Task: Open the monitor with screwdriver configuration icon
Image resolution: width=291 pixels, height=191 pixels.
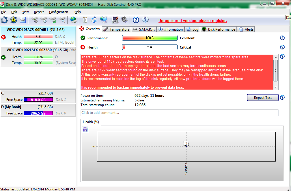Action: click(x=115, y=20)
